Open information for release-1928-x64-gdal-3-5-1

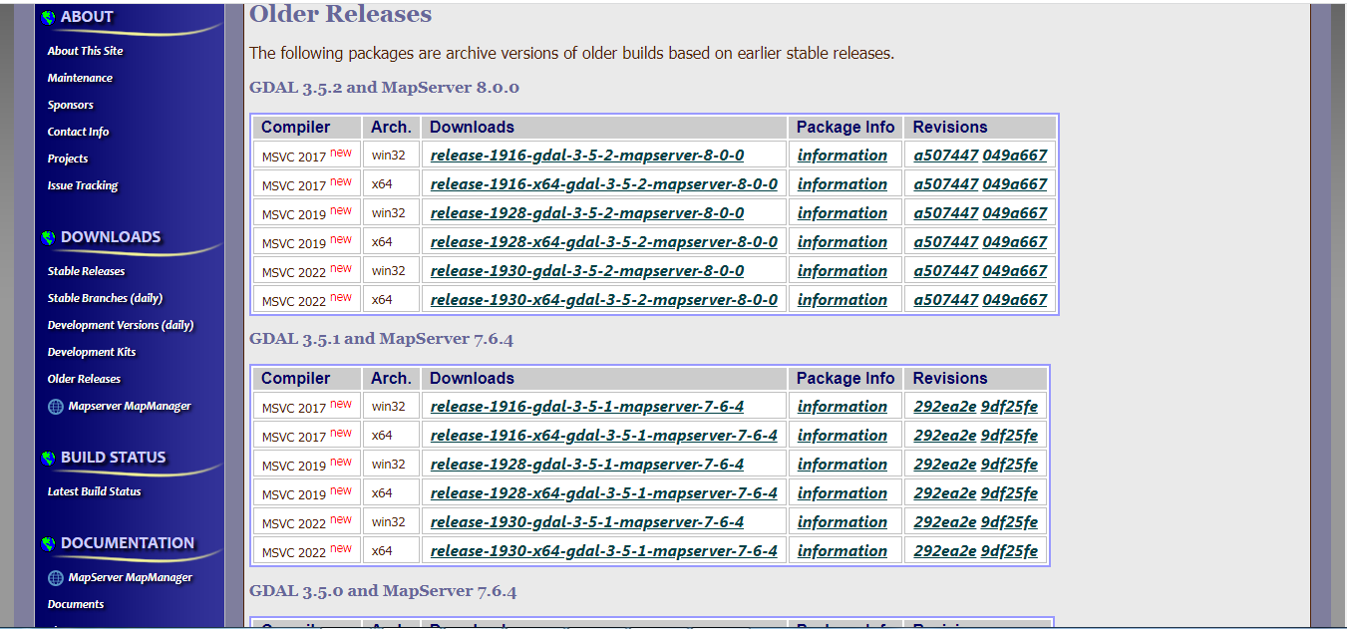pyautogui.click(x=842, y=493)
